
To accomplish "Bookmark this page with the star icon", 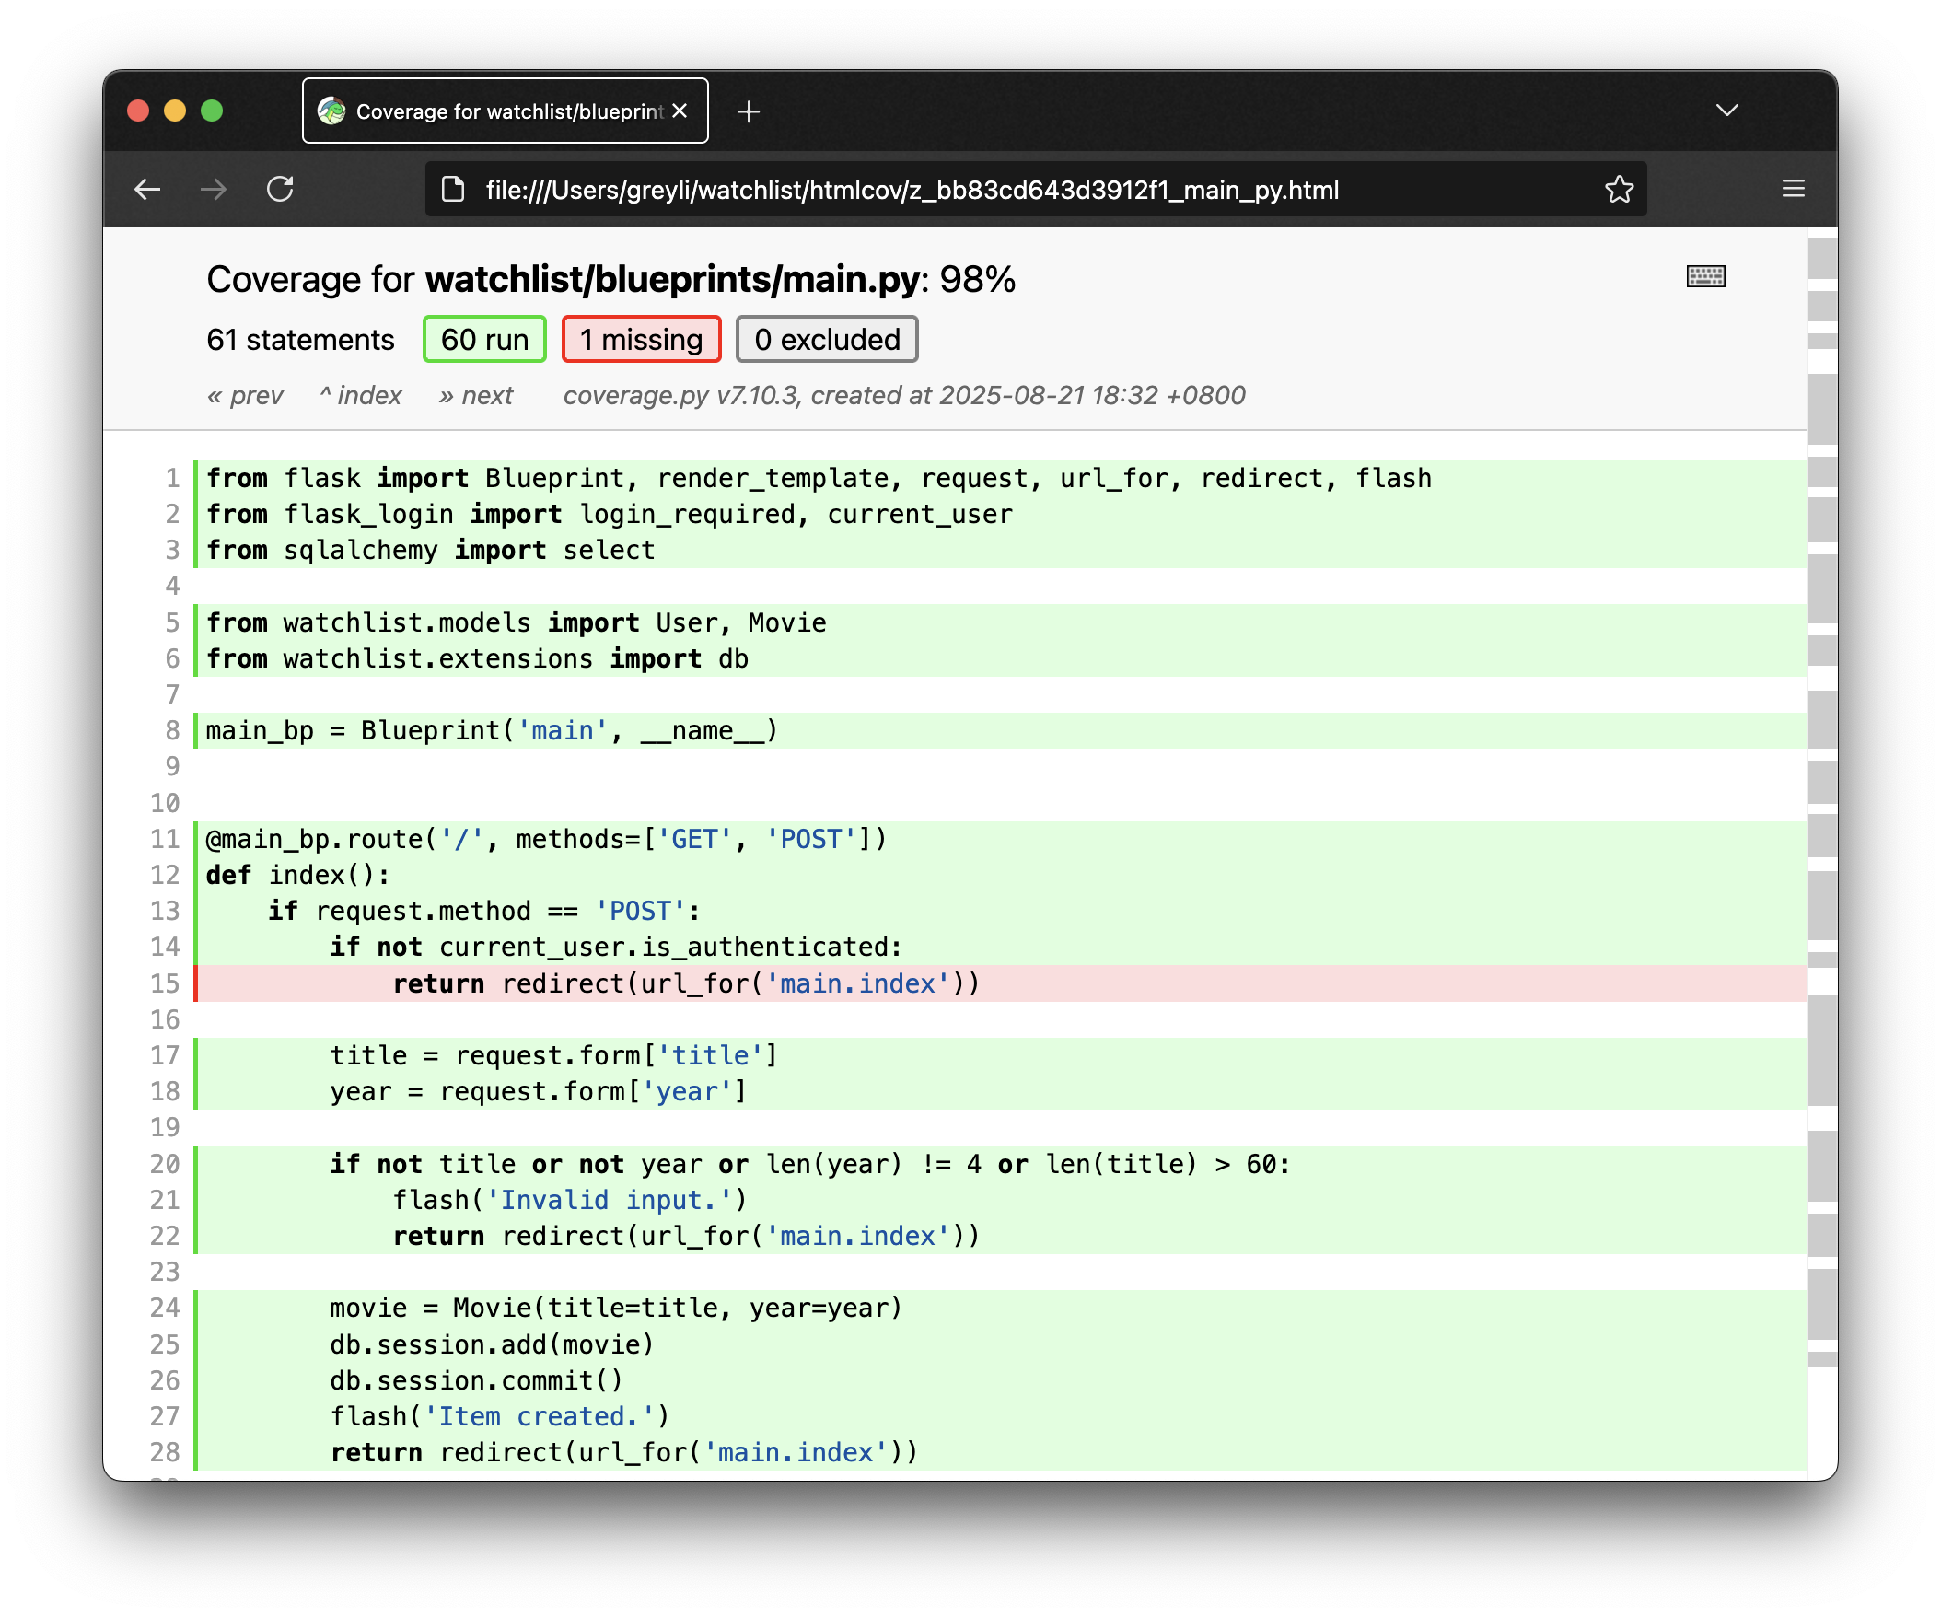I will coord(1619,190).
